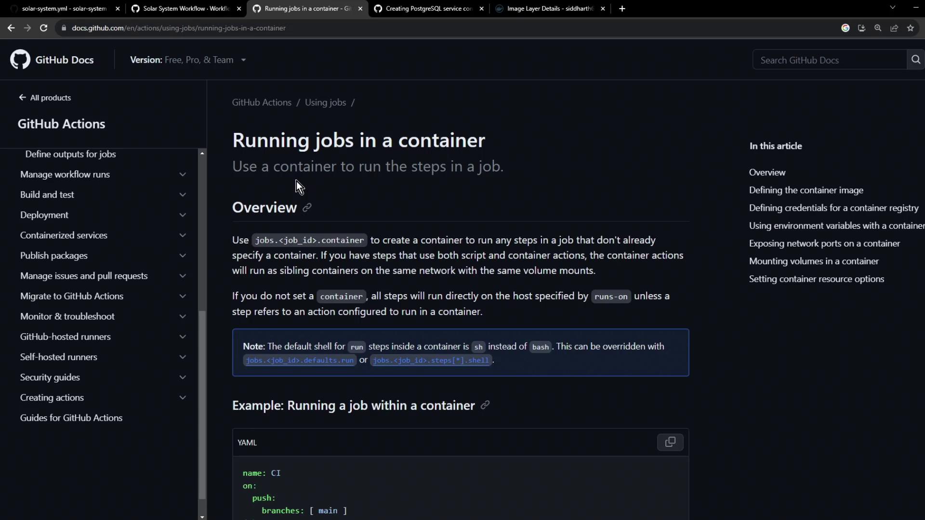This screenshot has height=520, width=925.
Task: Bookmark this page with the star icon
Action: pos(910,28)
